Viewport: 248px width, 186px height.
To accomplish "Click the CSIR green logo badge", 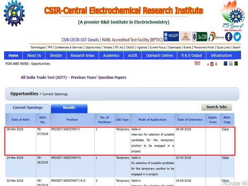I will tap(200, 36).
